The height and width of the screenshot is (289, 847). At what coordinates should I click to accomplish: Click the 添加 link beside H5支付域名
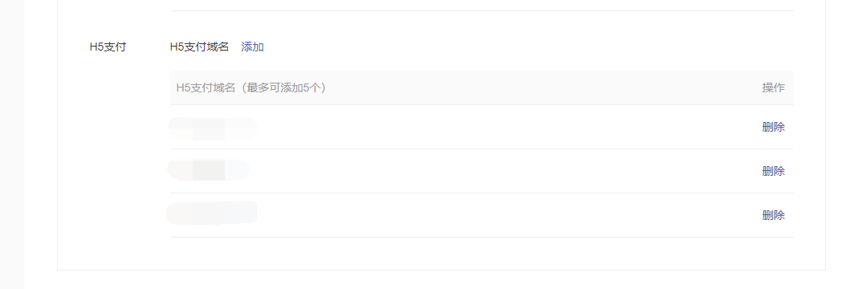(252, 47)
